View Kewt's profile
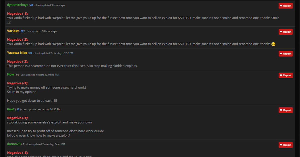 tap(11, 109)
